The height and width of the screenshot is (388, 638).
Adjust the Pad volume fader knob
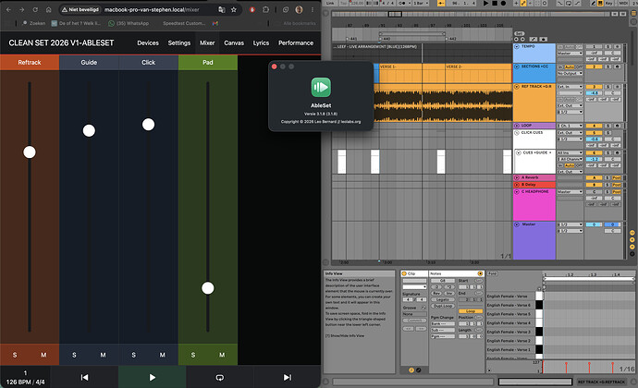[x=207, y=288]
